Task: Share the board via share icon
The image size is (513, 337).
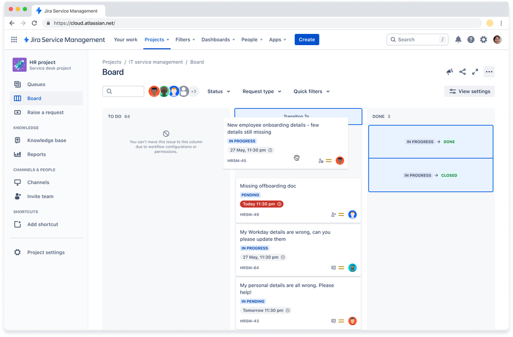Action: (462, 72)
